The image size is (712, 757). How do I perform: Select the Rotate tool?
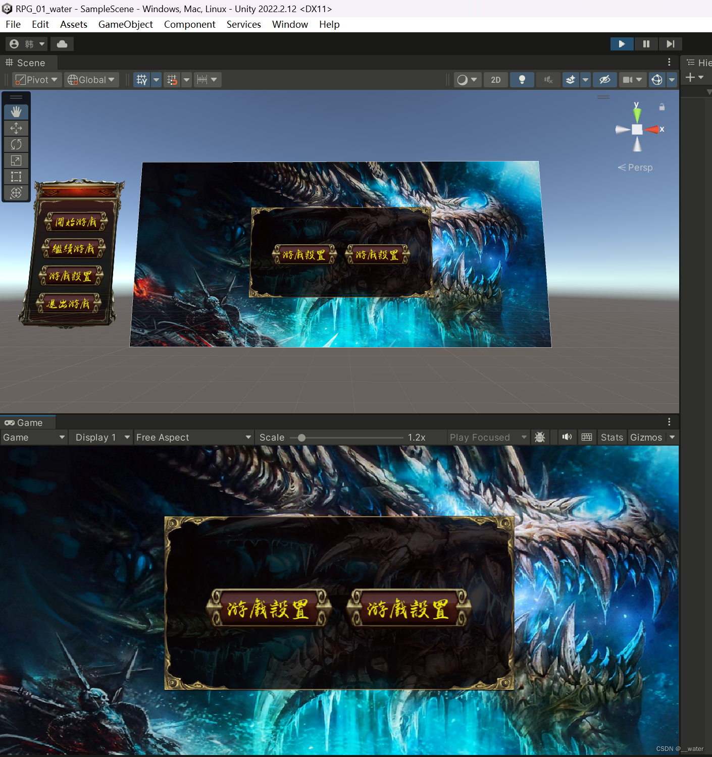pos(16,144)
